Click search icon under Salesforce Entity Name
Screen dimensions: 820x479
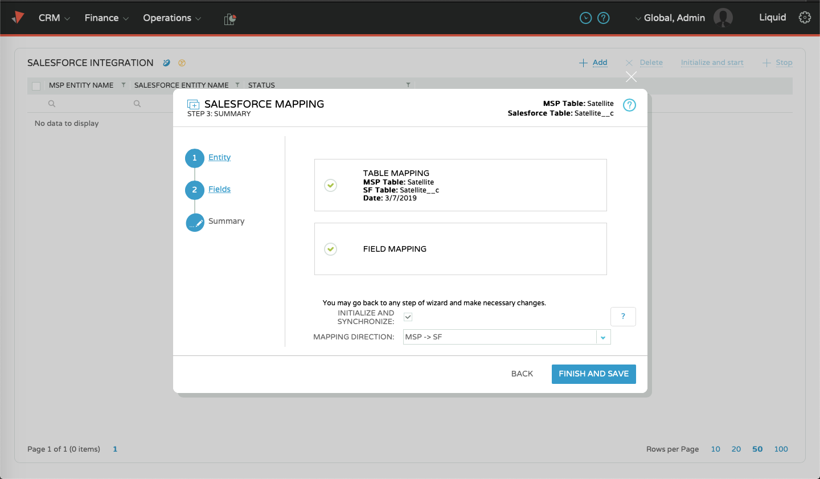click(137, 104)
